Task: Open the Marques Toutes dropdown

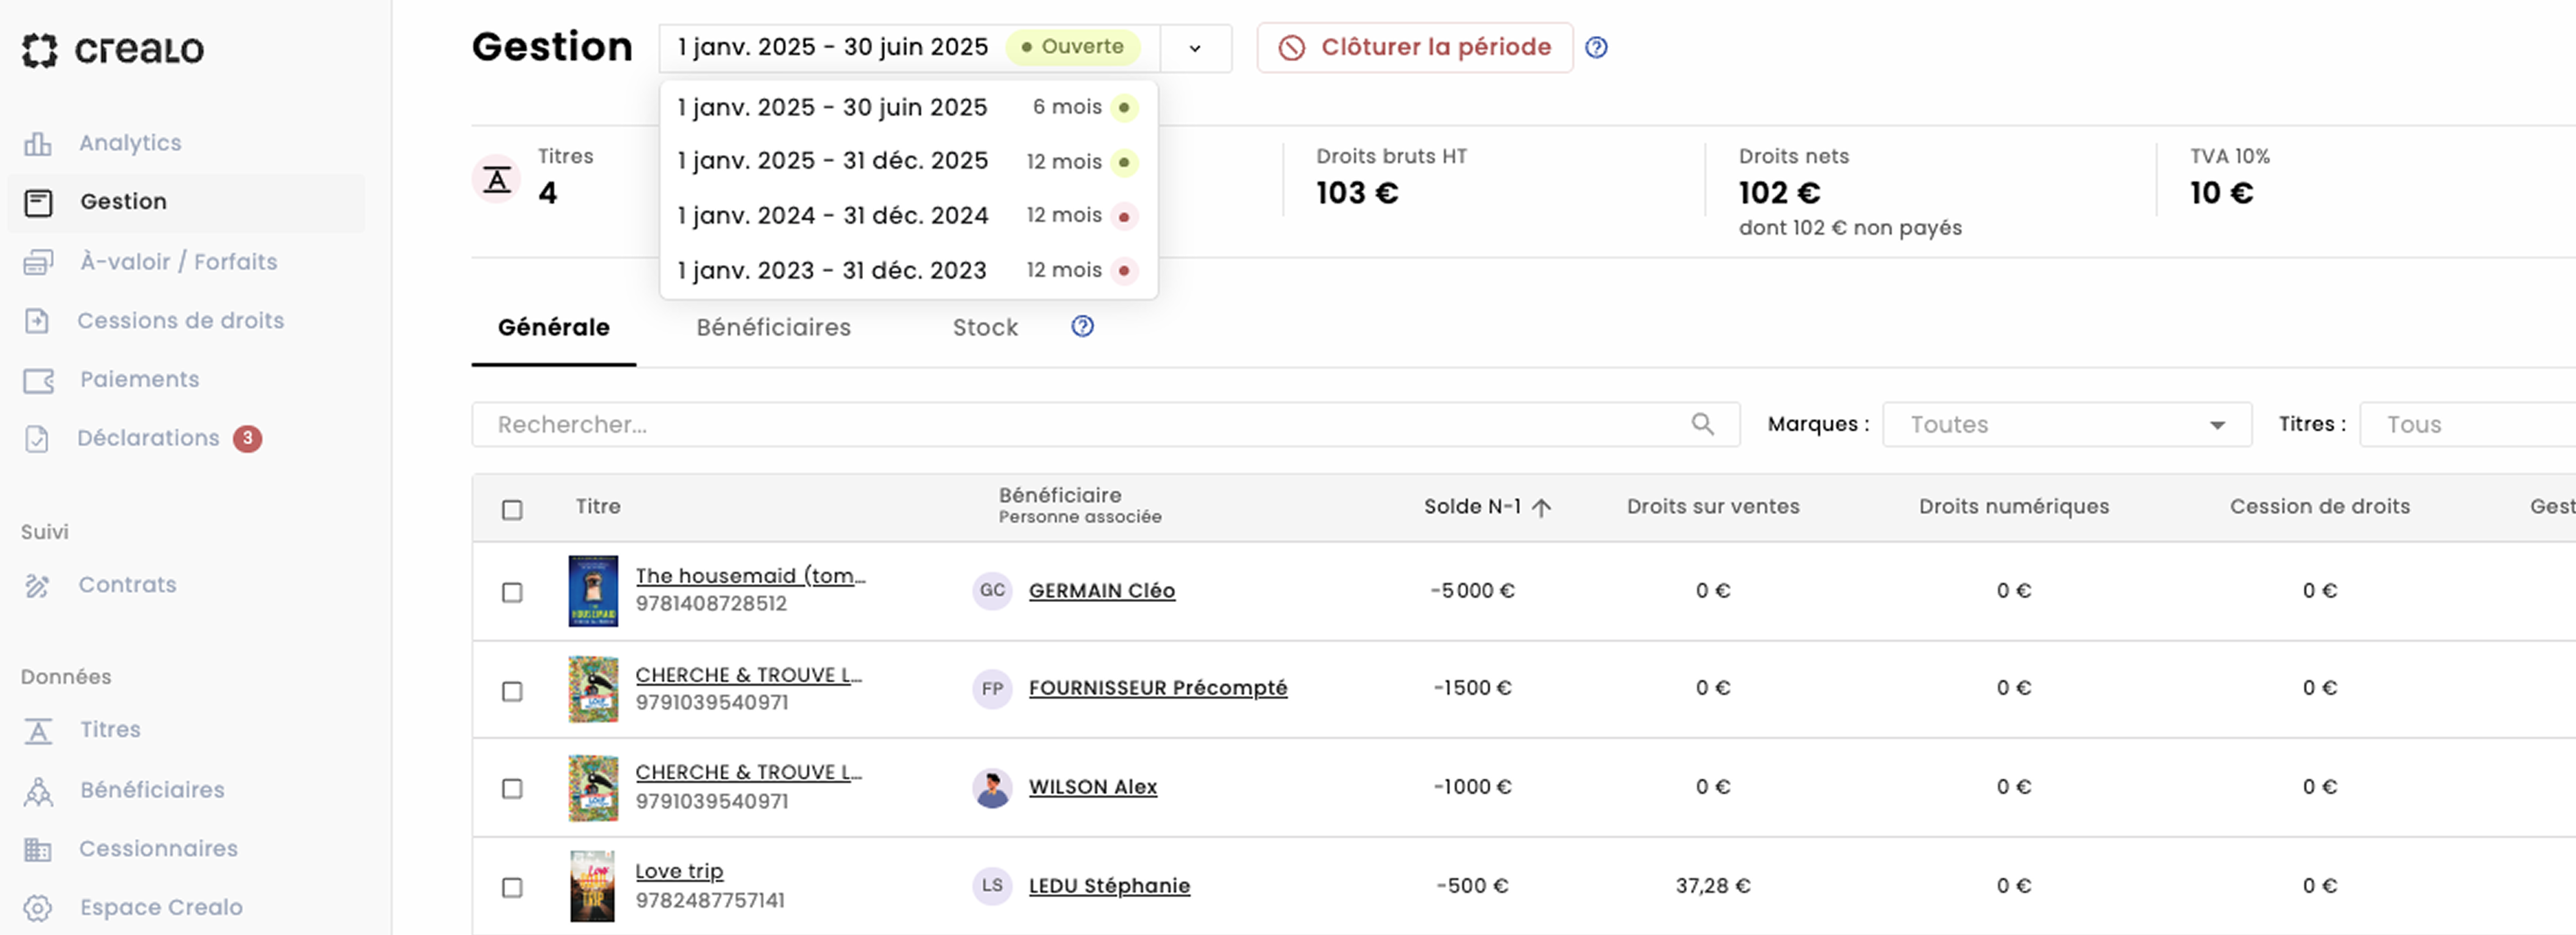Action: coord(2066,425)
